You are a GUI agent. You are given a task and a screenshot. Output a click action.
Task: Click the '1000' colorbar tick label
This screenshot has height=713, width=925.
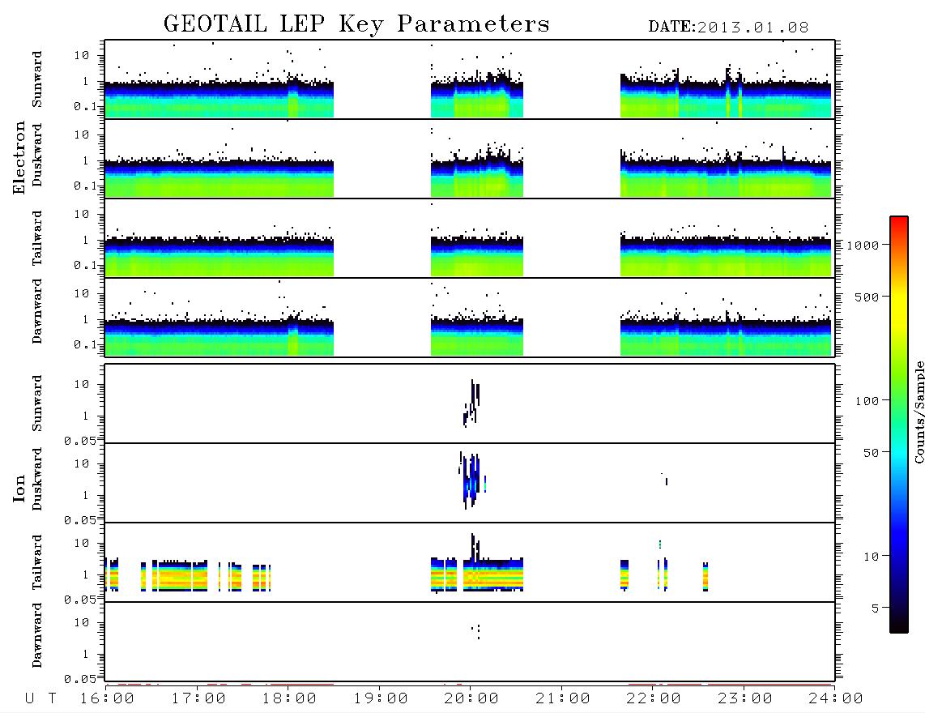[863, 245]
